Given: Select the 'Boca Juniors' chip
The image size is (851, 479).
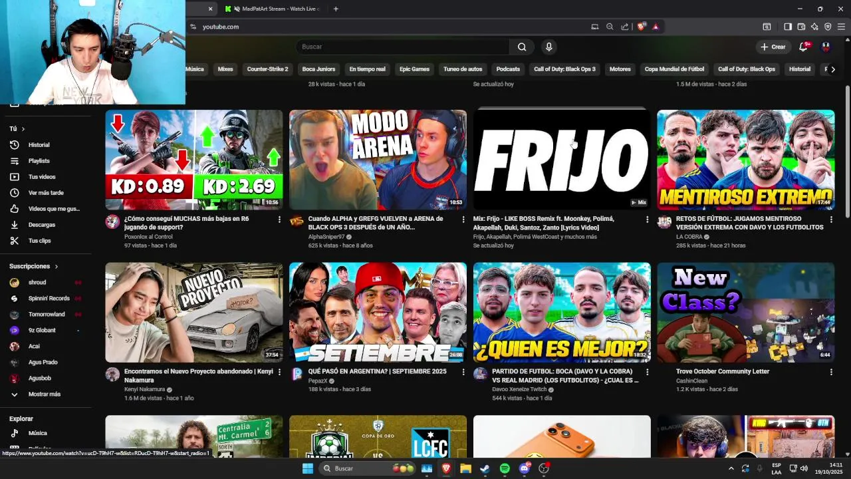Looking at the screenshot, I should (318, 69).
